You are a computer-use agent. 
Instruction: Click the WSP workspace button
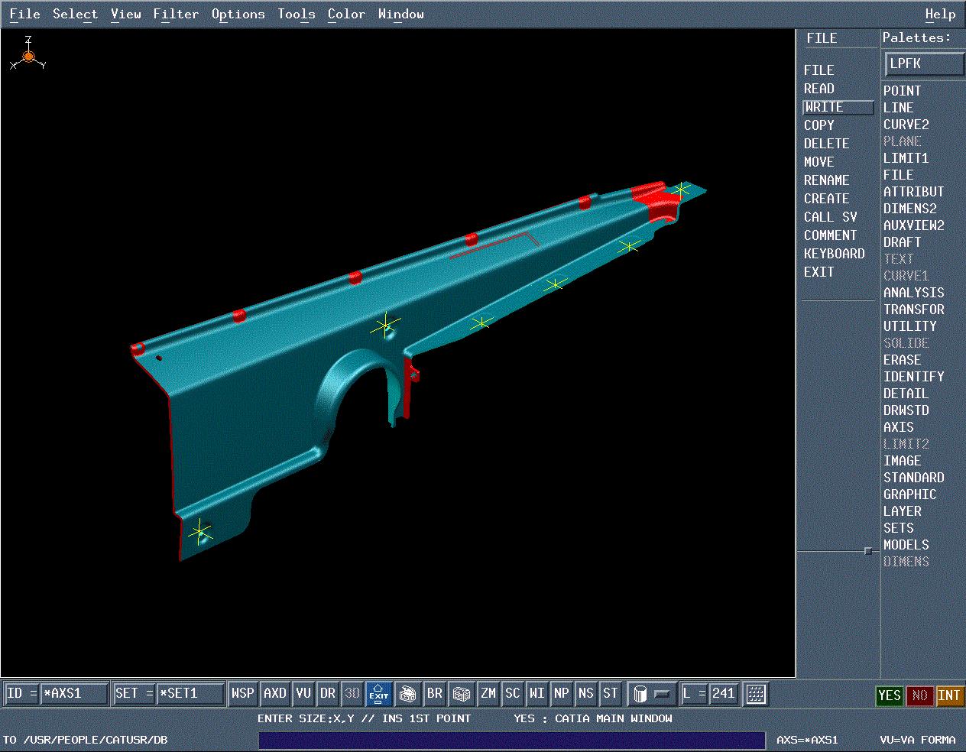[x=242, y=694]
